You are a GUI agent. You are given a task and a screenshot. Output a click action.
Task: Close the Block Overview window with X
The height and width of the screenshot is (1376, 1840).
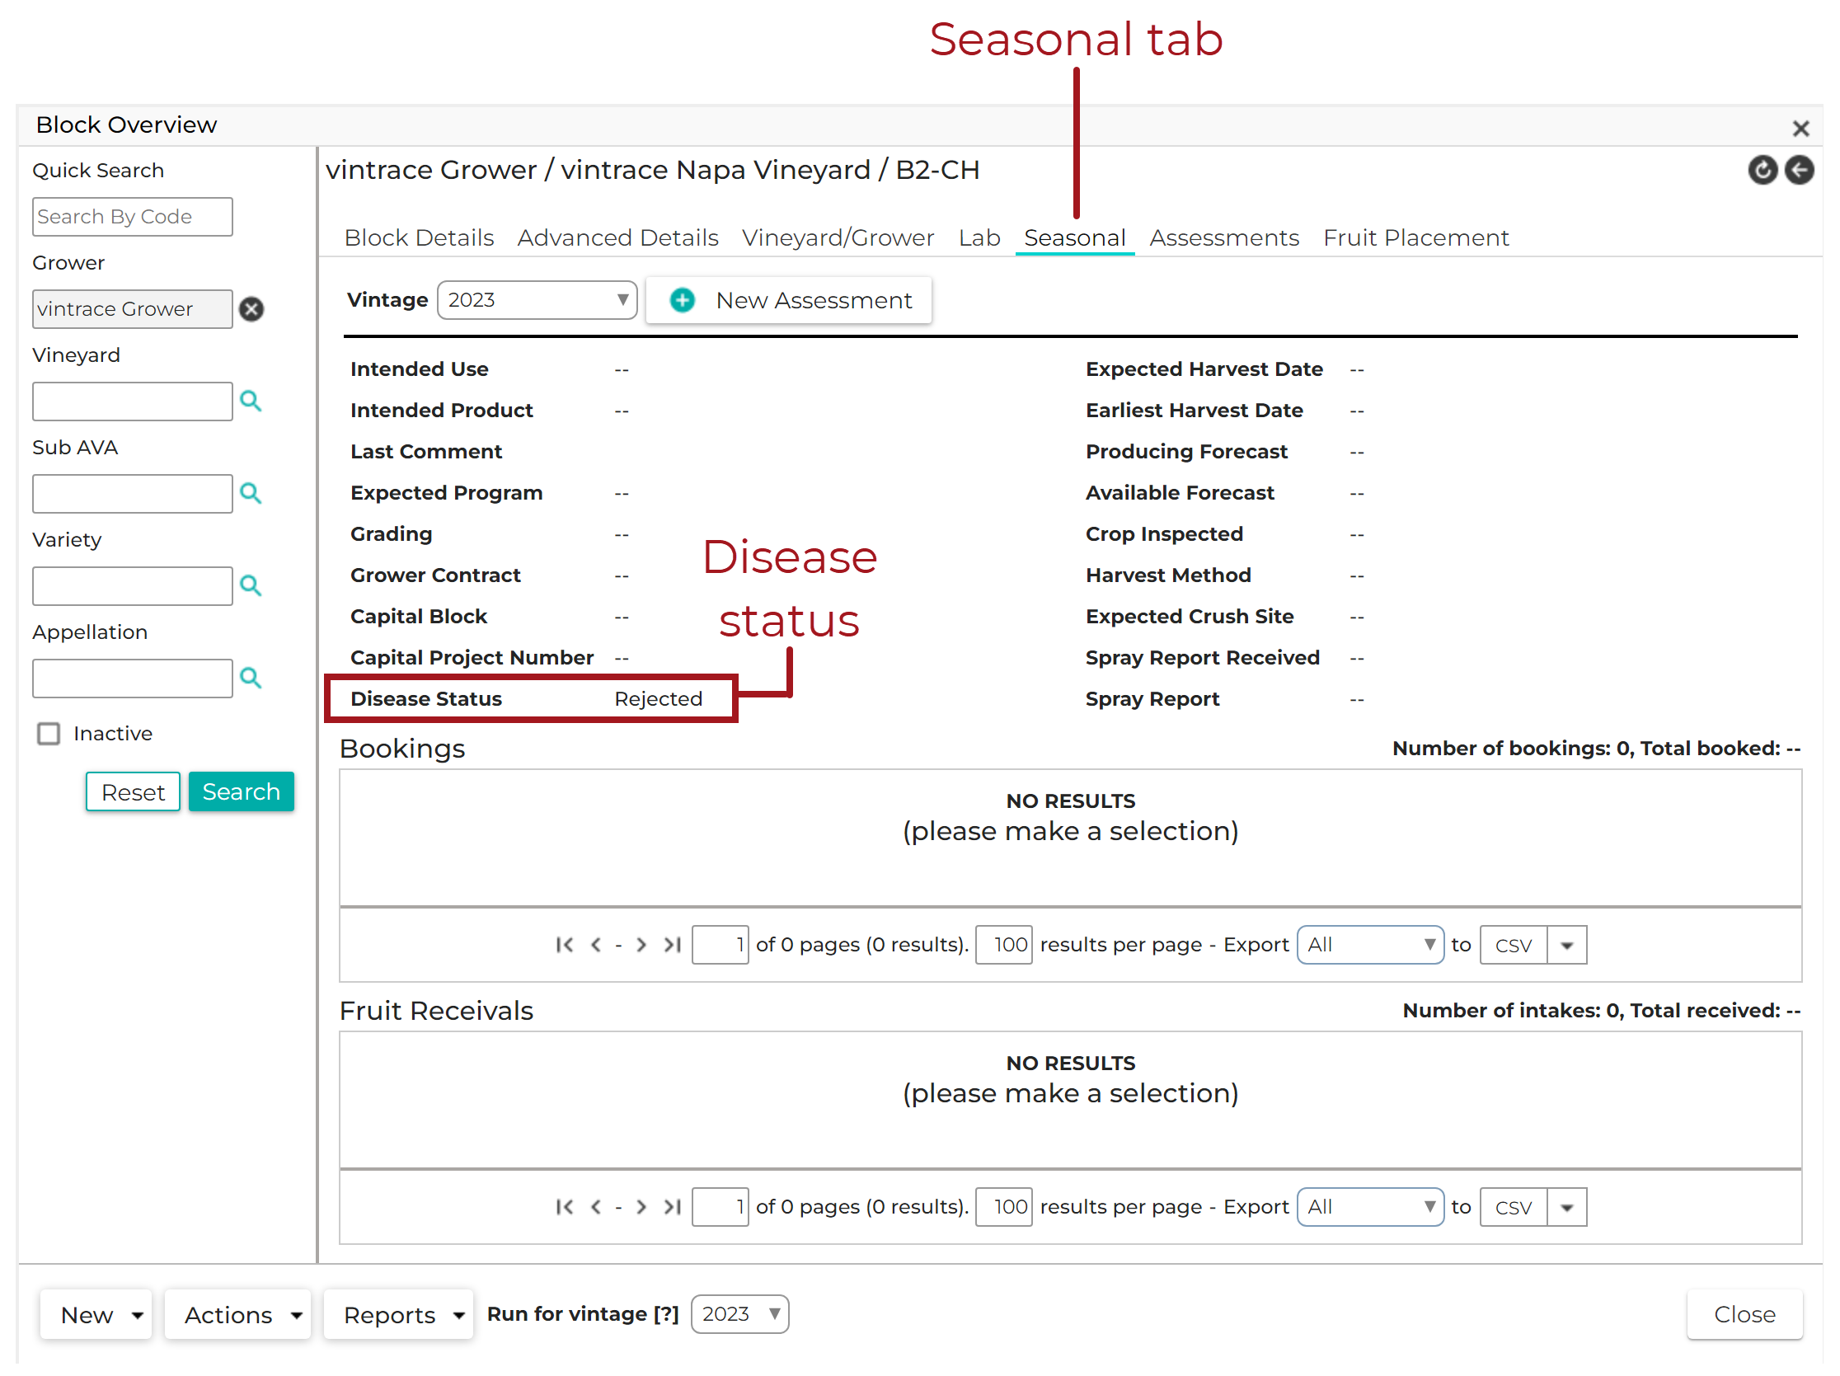(x=1800, y=128)
